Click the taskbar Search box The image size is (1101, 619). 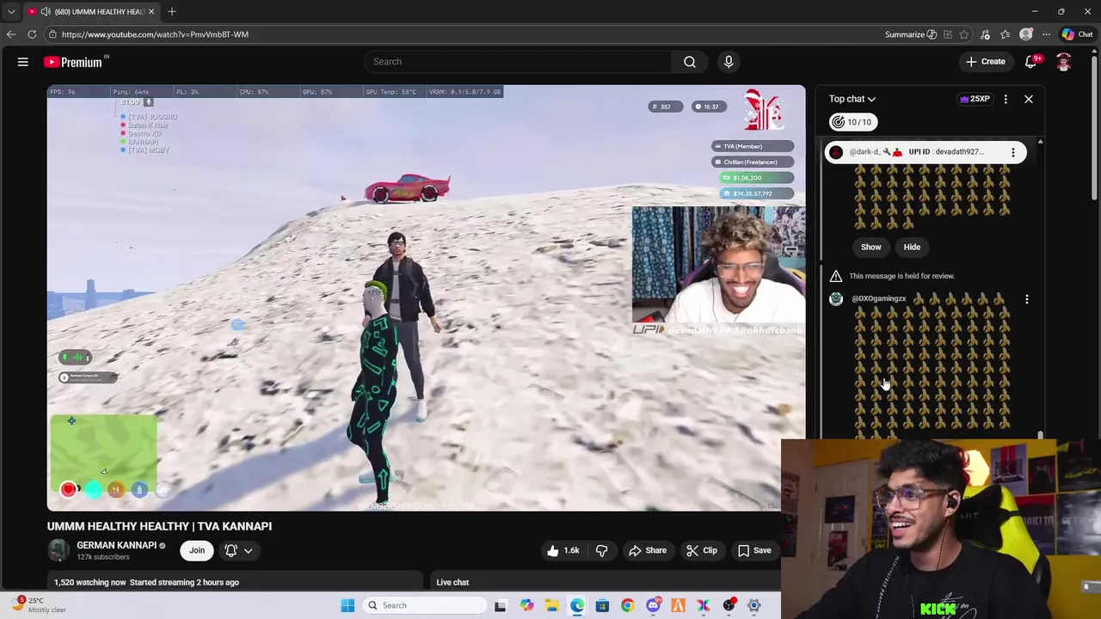[425, 605]
